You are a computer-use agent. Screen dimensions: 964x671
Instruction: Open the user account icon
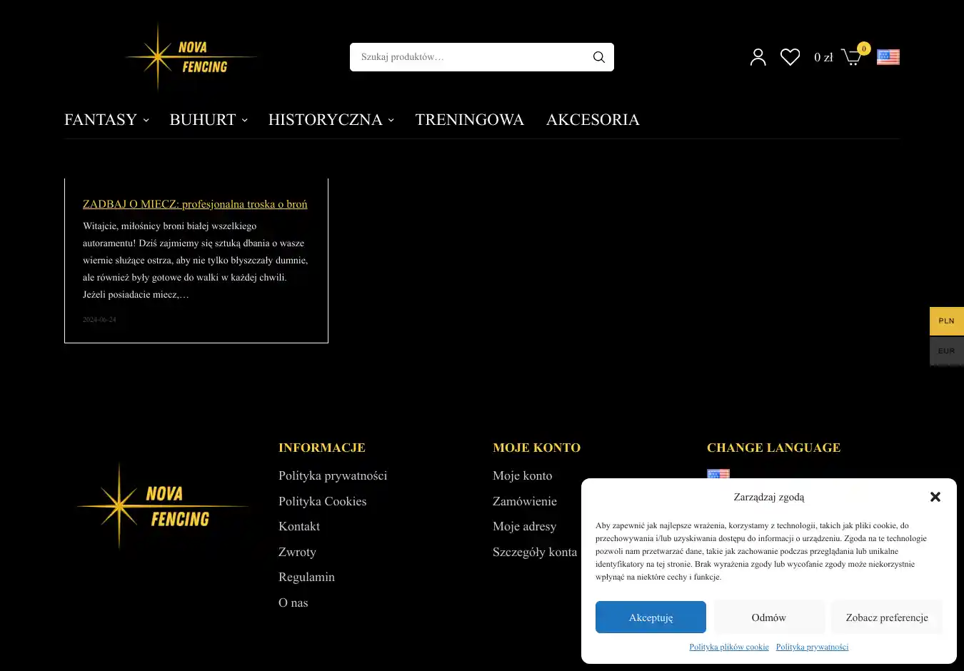(x=758, y=57)
